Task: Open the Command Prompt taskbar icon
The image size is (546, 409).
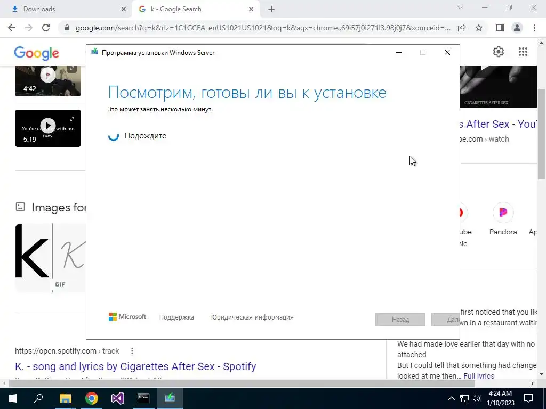Action: click(143, 398)
